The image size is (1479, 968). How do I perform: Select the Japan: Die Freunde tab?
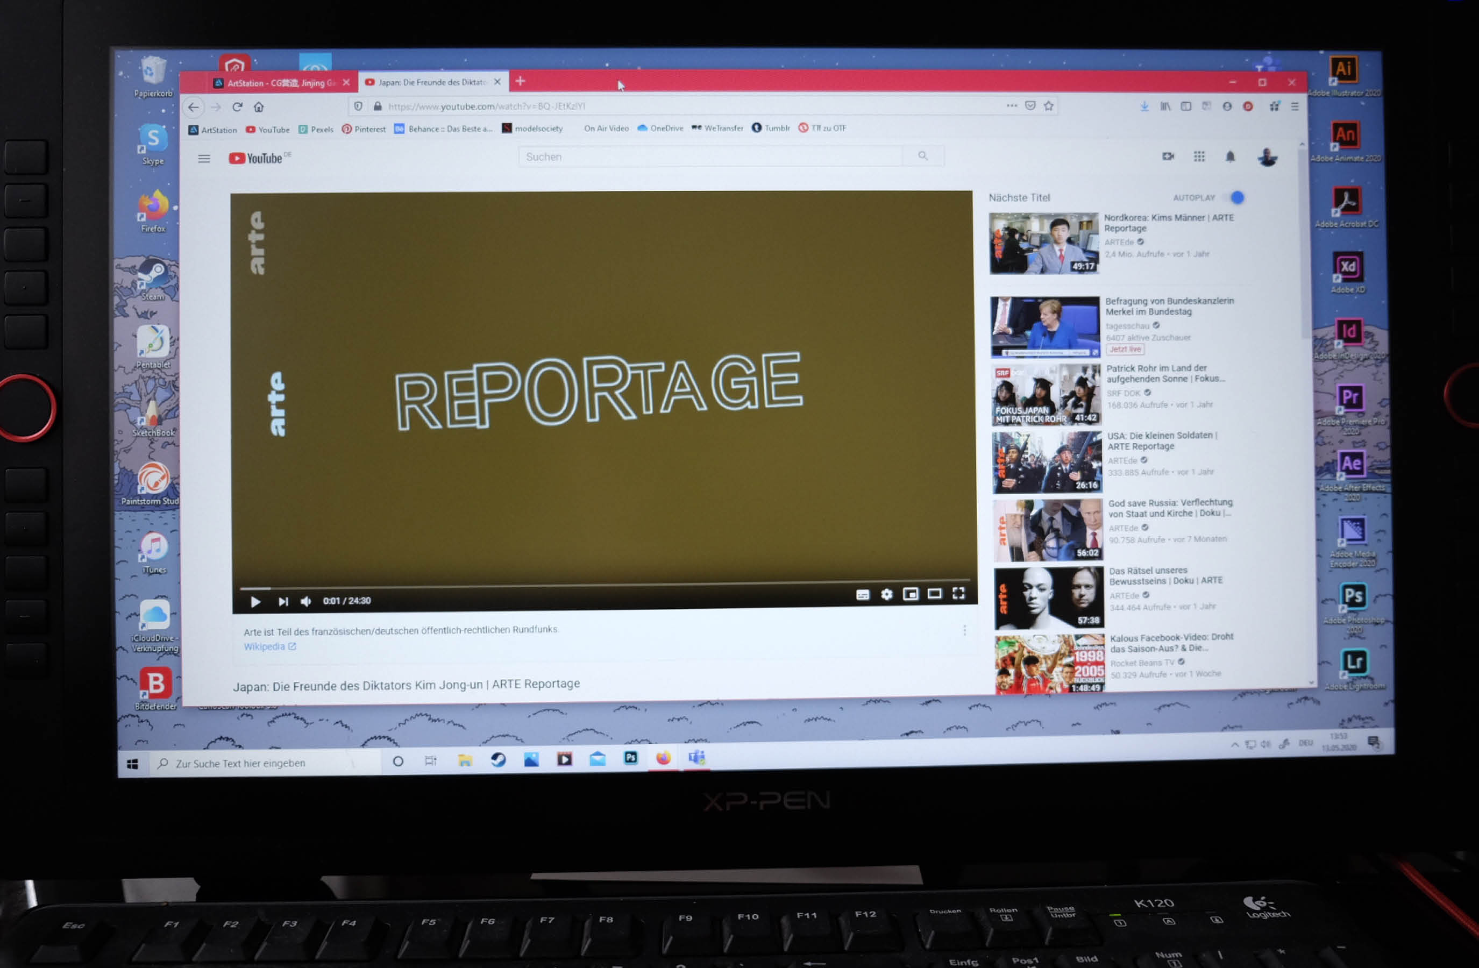pos(433,82)
